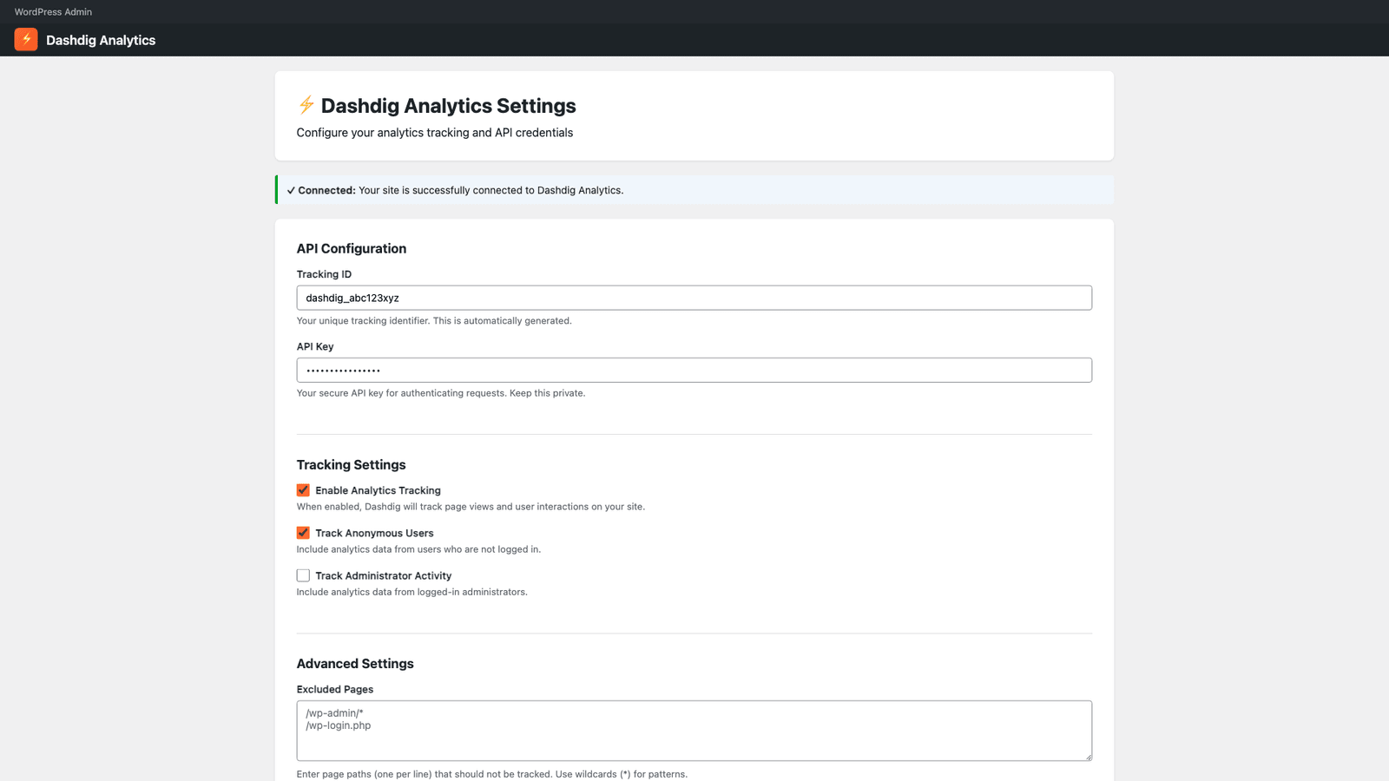1389x781 pixels.
Task: Click the "Track Administrator Activity" label text
Action: (383, 575)
